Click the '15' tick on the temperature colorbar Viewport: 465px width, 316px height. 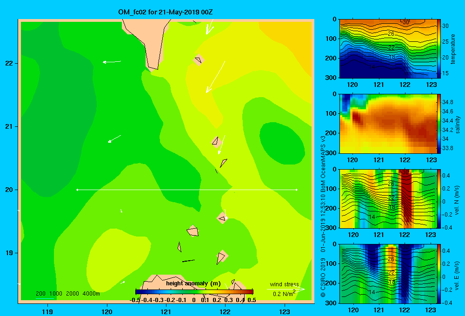(x=445, y=73)
